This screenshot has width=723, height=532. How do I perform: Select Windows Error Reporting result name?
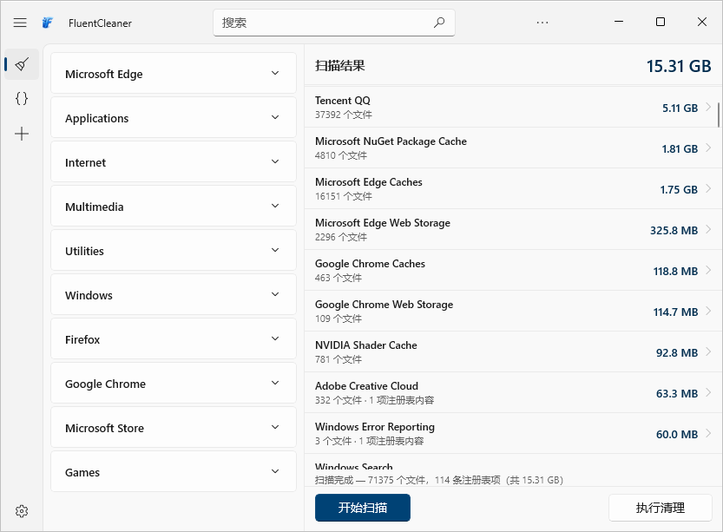click(x=375, y=427)
